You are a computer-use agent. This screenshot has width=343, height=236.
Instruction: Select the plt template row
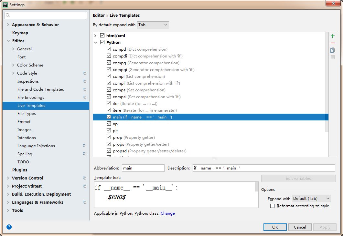pyautogui.click(x=115, y=130)
